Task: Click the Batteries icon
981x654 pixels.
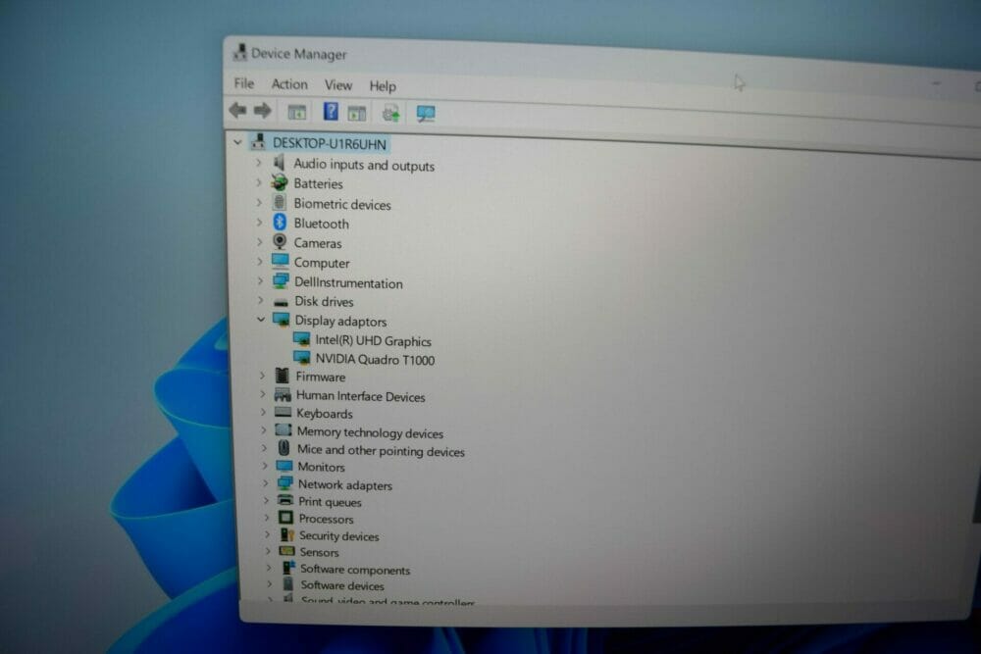Action: (x=280, y=182)
